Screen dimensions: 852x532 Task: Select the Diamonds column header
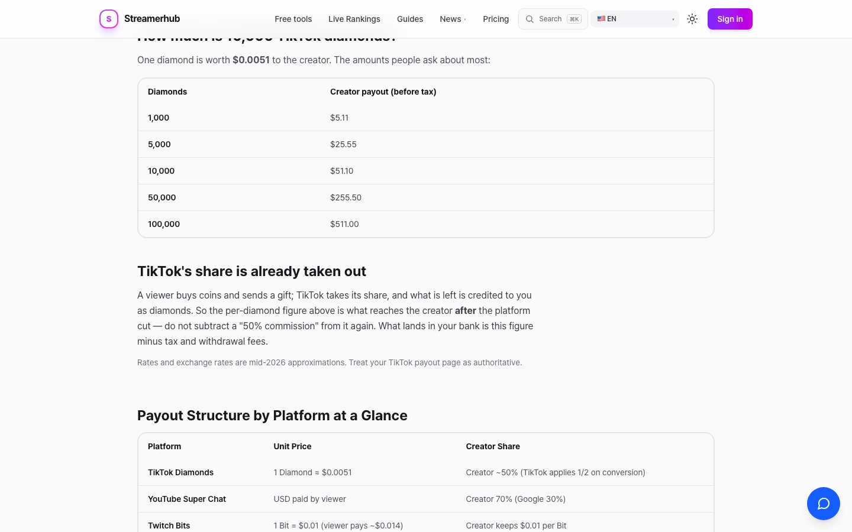pyautogui.click(x=167, y=92)
